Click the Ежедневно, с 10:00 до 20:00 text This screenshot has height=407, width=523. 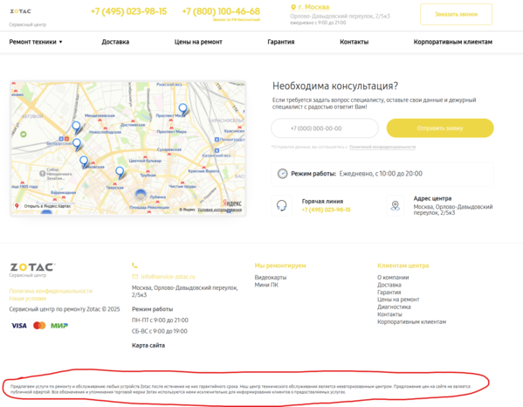381,174
